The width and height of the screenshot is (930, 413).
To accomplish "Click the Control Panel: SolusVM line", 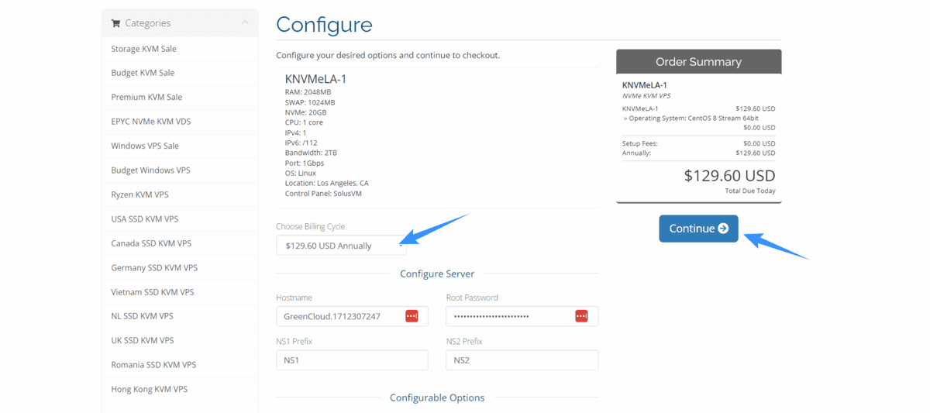I will (x=323, y=194).
